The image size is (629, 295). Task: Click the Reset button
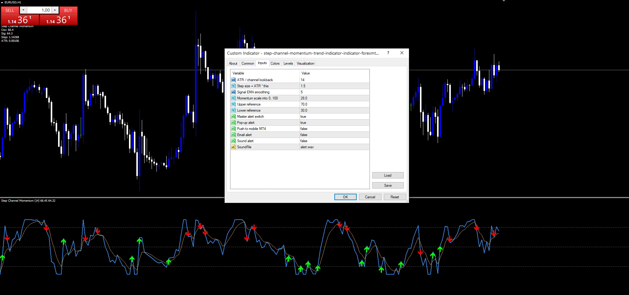[395, 197]
